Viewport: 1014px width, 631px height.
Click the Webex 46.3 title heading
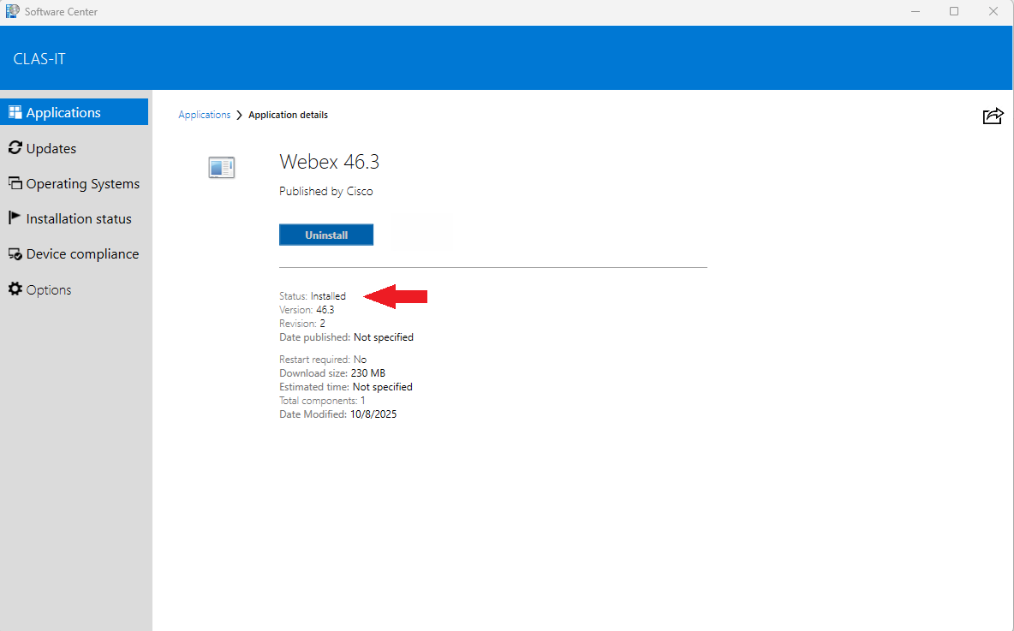click(x=329, y=162)
